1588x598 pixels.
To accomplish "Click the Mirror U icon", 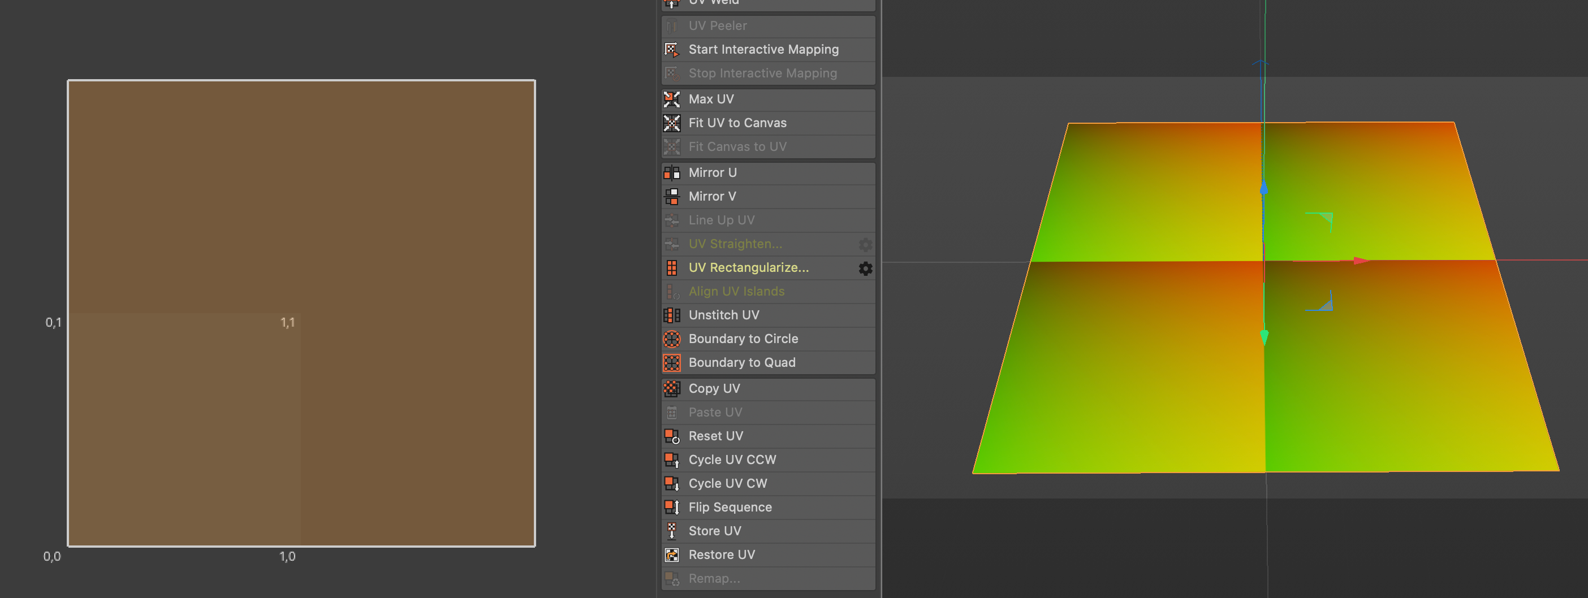I will tap(671, 173).
